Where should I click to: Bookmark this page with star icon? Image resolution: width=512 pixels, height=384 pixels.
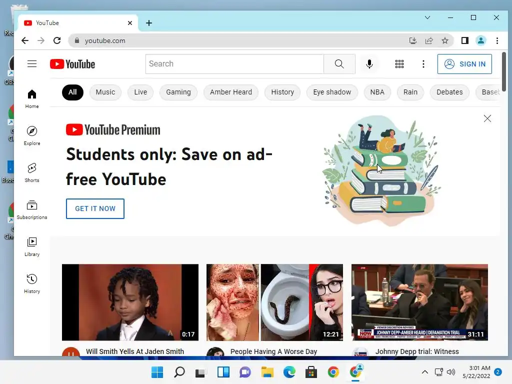pos(444,40)
